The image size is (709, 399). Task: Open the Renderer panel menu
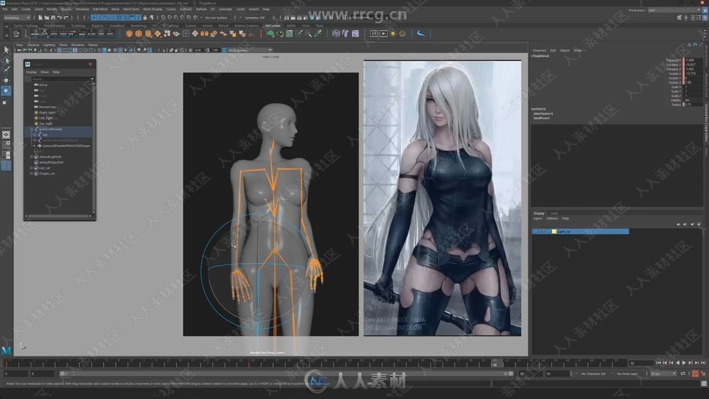coord(78,45)
